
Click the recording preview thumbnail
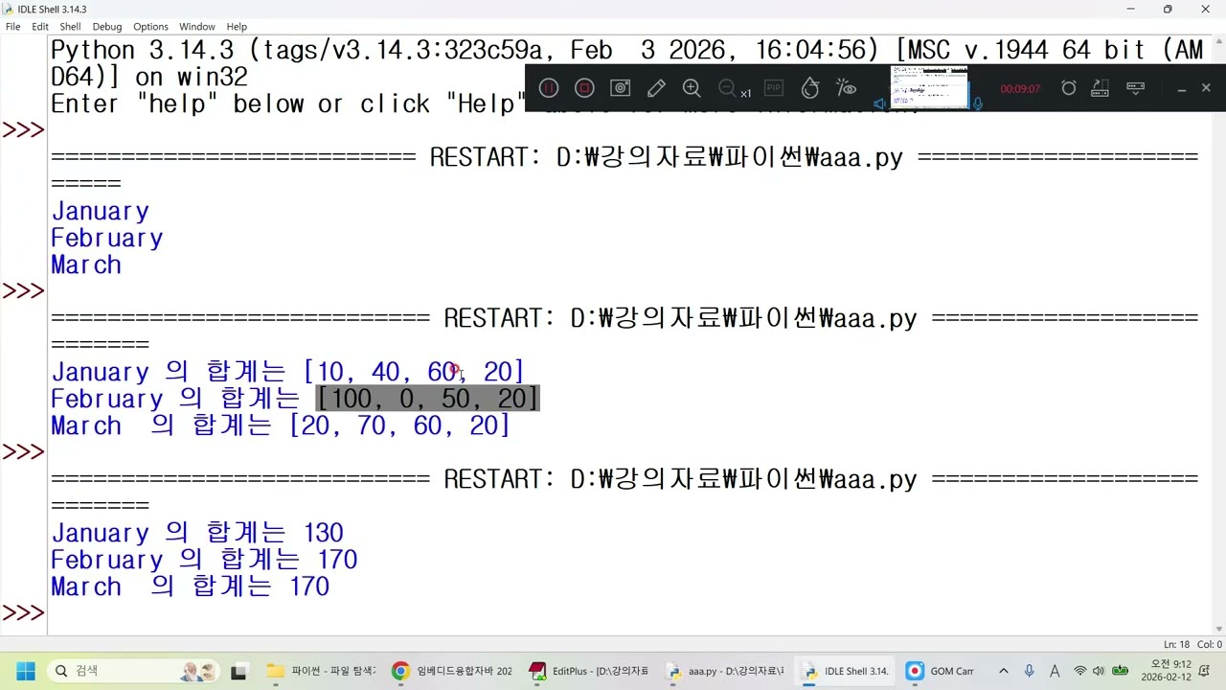tap(929, 87)
